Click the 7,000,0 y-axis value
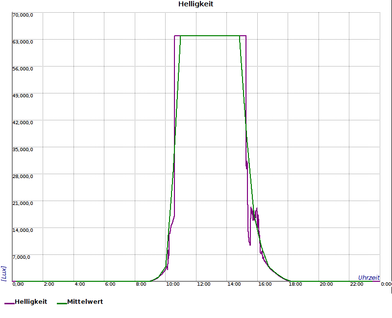The image size is (392, 318). point(22,257)
